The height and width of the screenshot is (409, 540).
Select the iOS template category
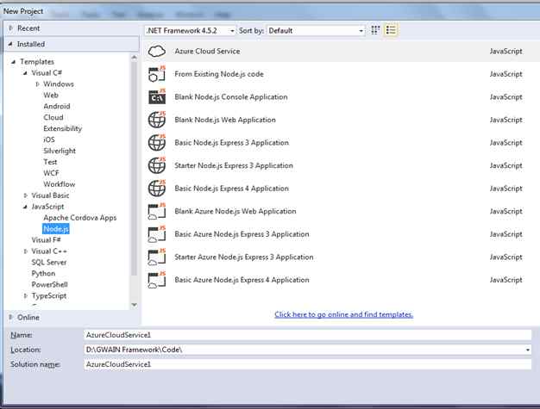[49, 139]
